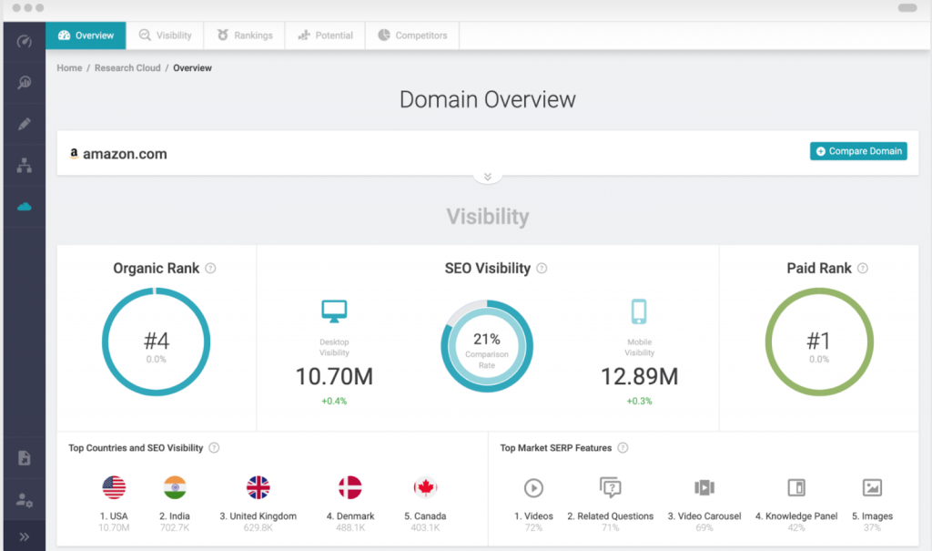Click the '2. Related Questions' label
Image resolution: width=932 pixels, height=551 pixels.
click(x=611, y=515)
